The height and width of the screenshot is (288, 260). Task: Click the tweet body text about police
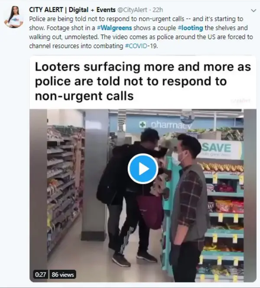[x=141, y=33]
